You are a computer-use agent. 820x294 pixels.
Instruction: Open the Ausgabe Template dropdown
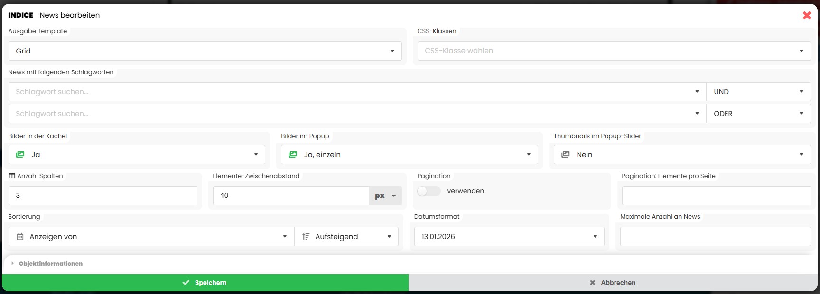(x=205, y=51)
